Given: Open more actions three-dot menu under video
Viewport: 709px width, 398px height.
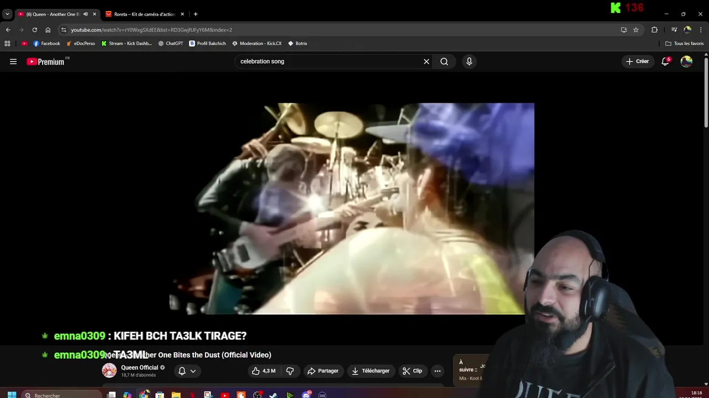Looking at the screenshot, I should (438, 371).
